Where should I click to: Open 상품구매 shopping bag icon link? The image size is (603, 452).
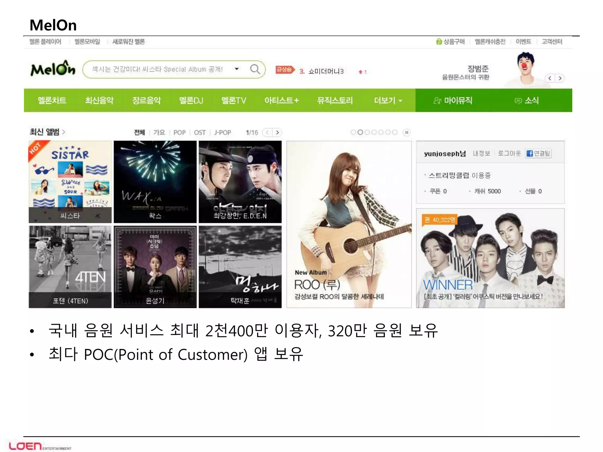pos(450,42)
